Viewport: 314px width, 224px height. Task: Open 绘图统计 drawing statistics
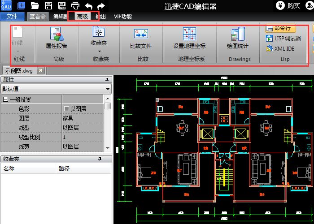coord(237,35)
